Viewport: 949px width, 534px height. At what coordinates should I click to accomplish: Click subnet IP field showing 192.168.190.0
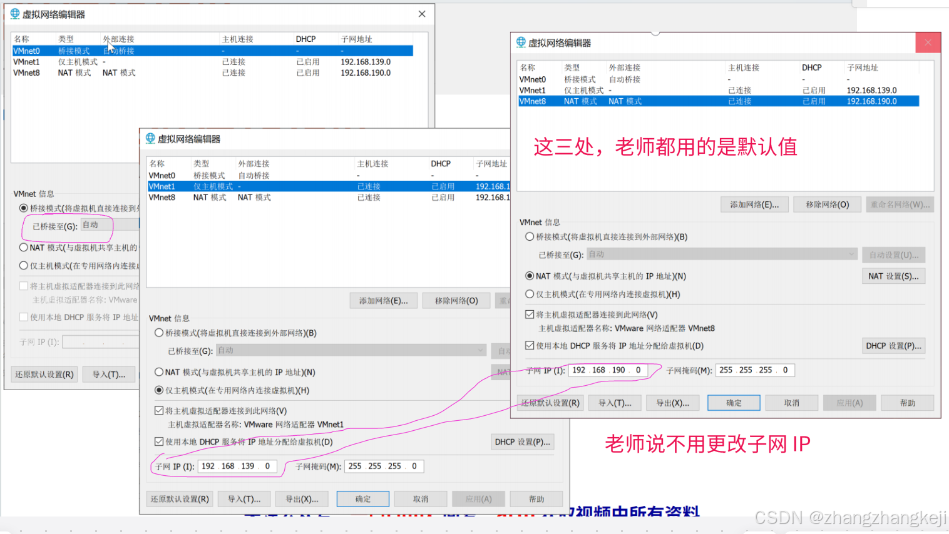pyautogui.click(x=608, y=370)
